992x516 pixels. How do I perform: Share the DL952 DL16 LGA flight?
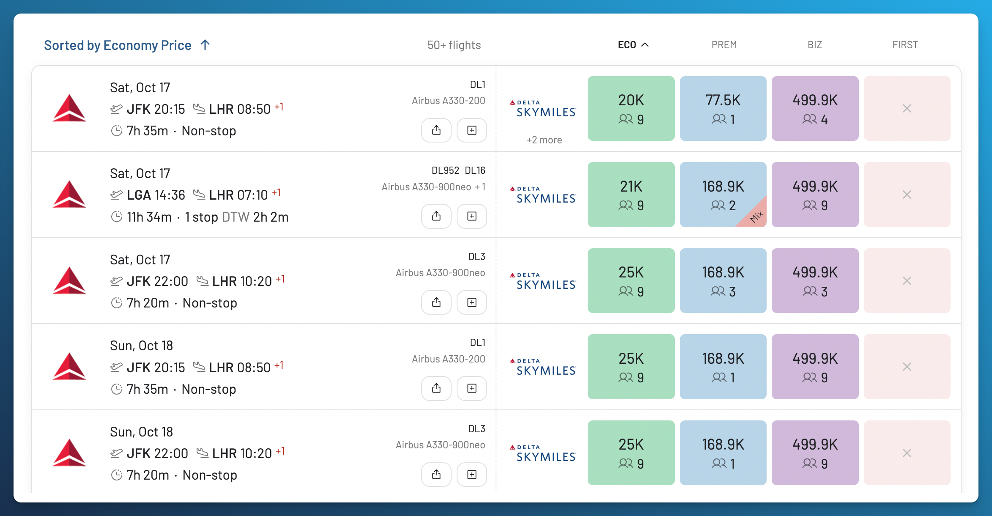click(x=436, y=217)
